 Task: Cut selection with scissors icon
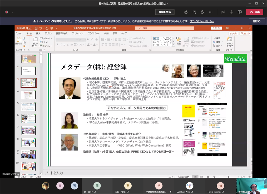24,38
